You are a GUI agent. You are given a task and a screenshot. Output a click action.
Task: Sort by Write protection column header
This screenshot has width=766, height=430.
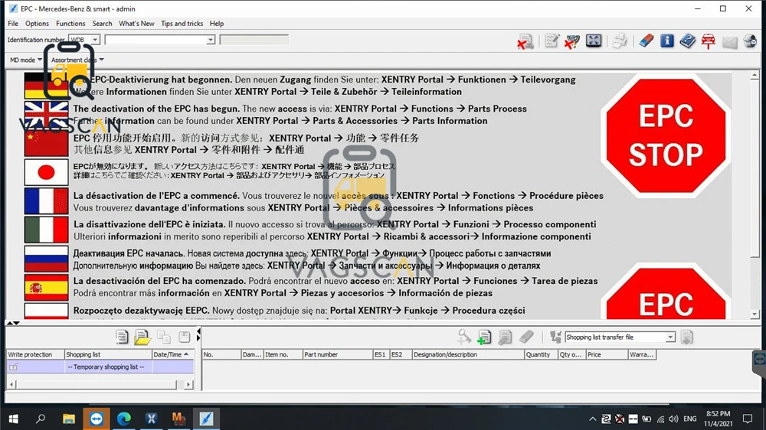tap(36, 354)
